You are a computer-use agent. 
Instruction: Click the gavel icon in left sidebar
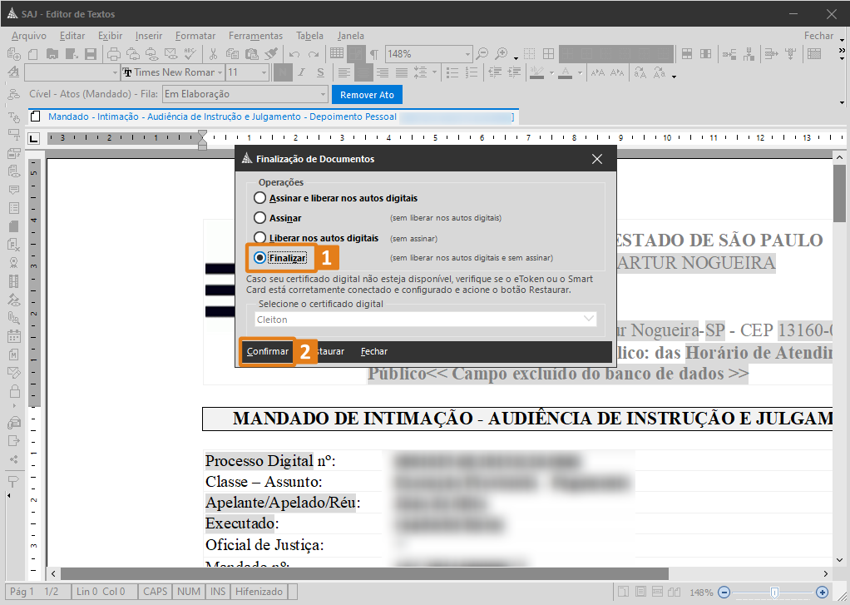(13, 300)
